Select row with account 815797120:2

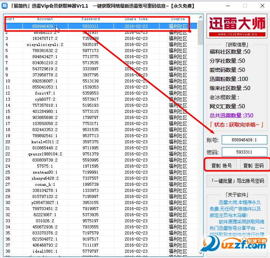click(x=100, y=196)
